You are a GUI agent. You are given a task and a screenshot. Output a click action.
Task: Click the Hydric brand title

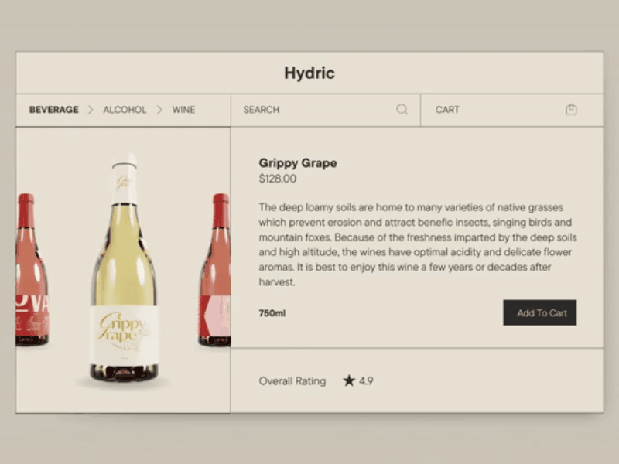(x=309, y=73)
